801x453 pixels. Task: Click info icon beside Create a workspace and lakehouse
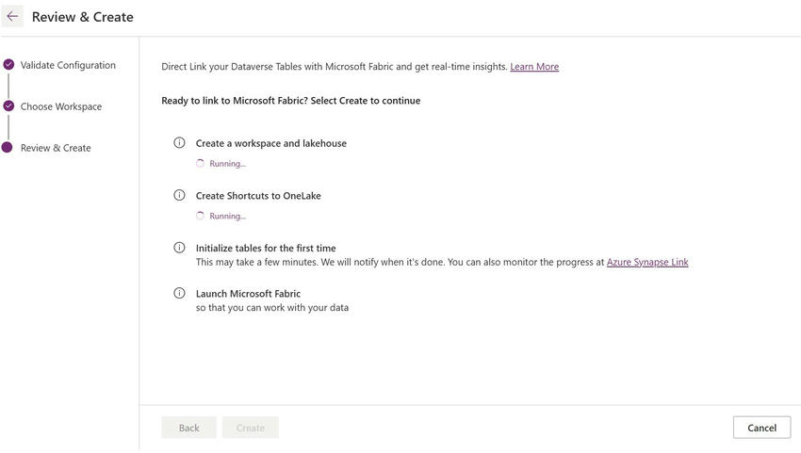coord(179,143)
